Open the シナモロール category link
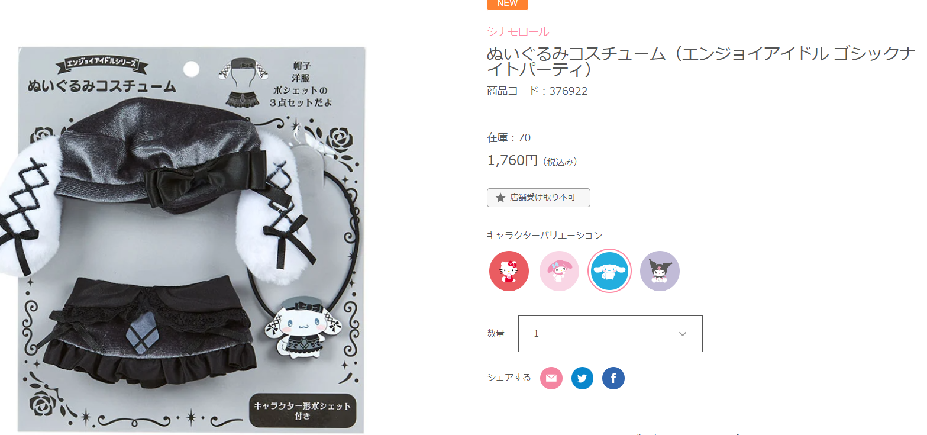The image size is (927, 435). tap(518, 32)
